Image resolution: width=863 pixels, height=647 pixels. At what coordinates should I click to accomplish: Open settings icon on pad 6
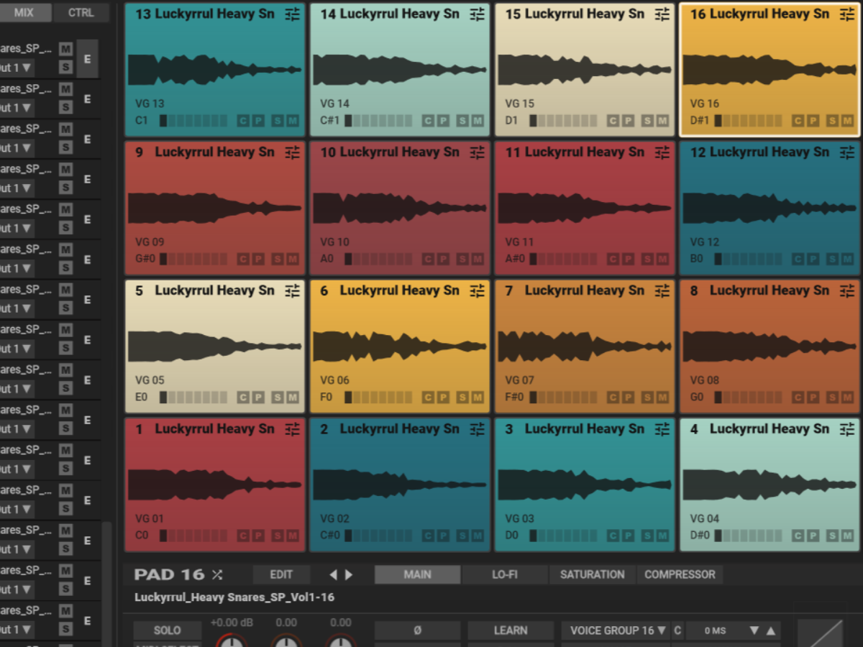(x=477, y=290)
